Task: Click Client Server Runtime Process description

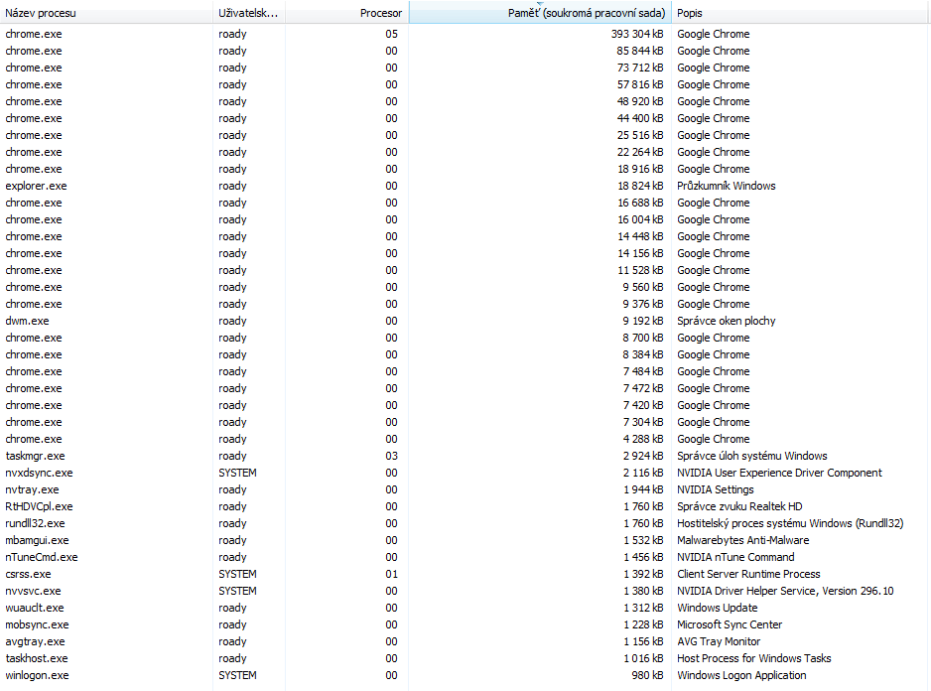Action: [x=748, y=574]
